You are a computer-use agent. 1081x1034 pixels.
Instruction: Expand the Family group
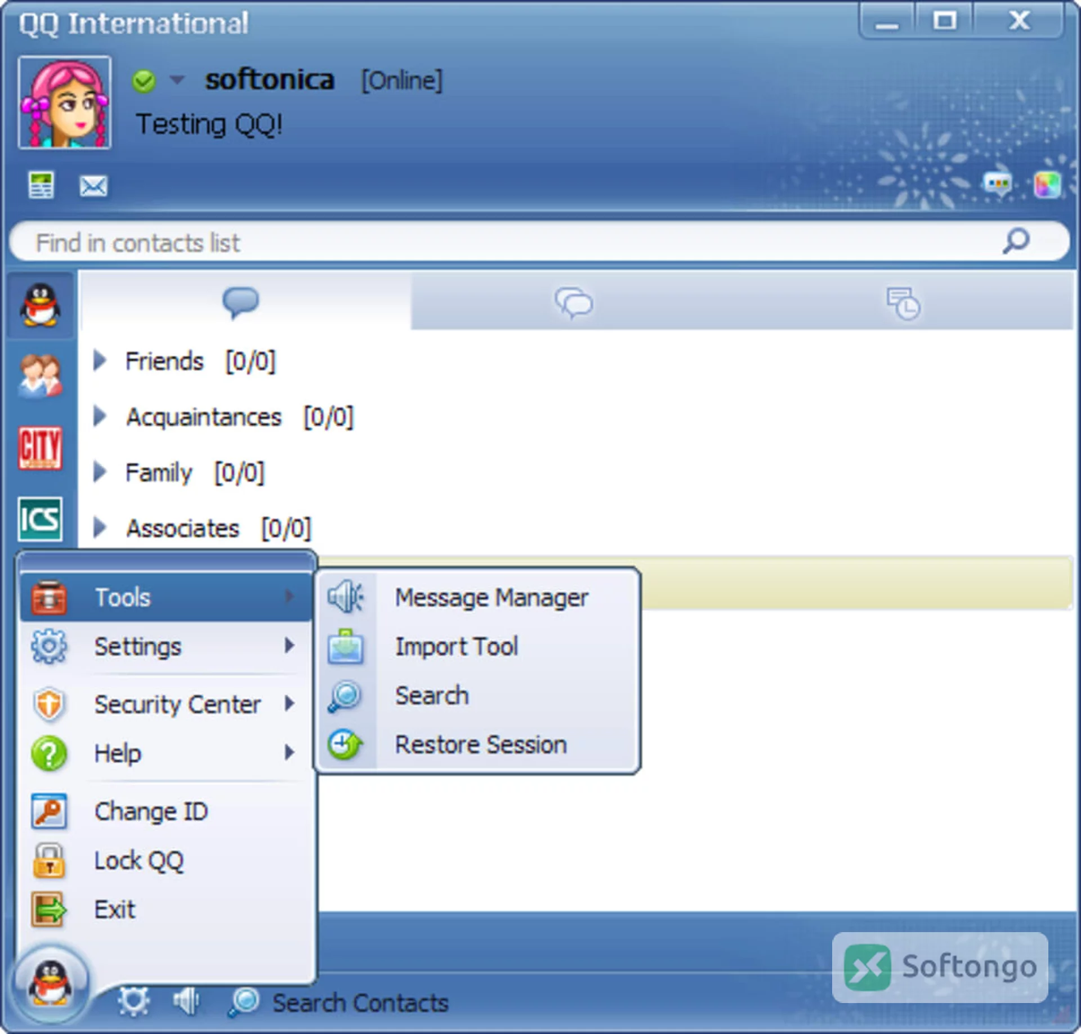(100, 472)
